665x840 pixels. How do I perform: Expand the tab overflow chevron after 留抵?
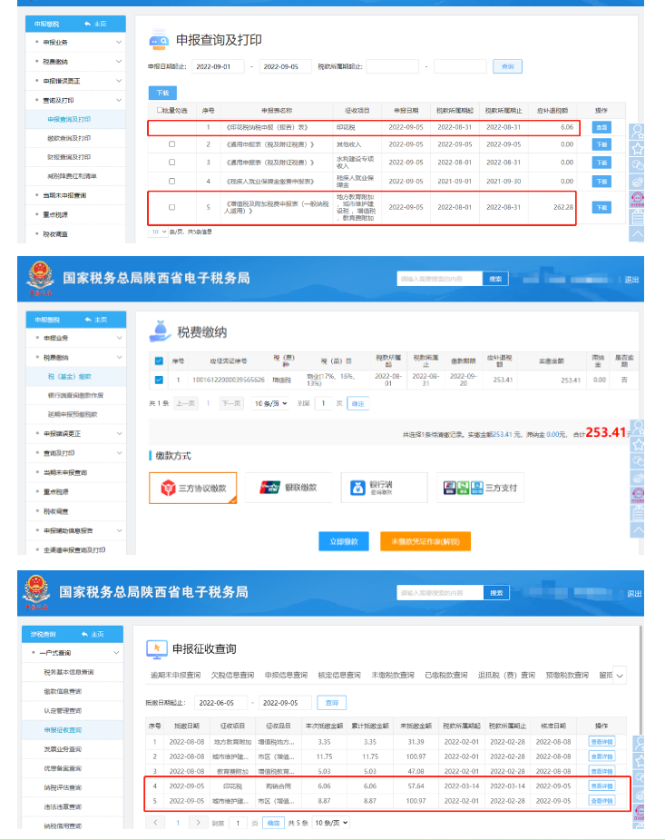pyautogui.click(x=621, y=676)
